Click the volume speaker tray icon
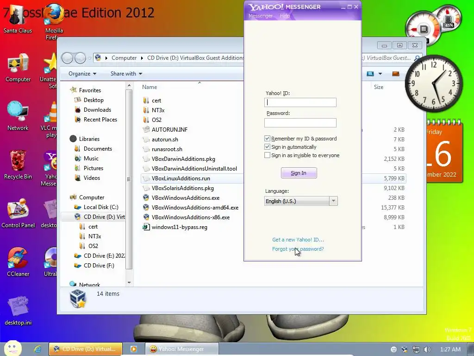This screenshot has height=356, width=474. (426, 350)
